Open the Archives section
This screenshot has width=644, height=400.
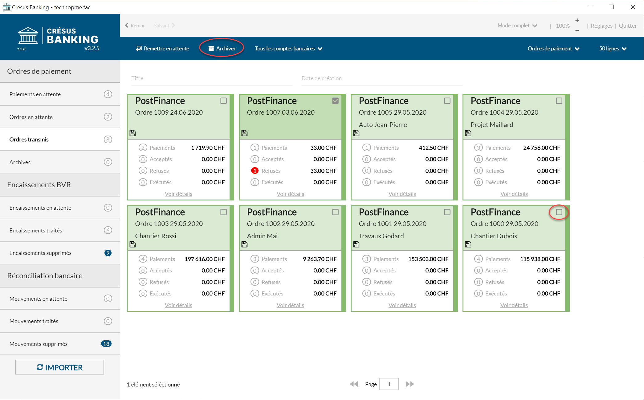click(x=60, y=162)
